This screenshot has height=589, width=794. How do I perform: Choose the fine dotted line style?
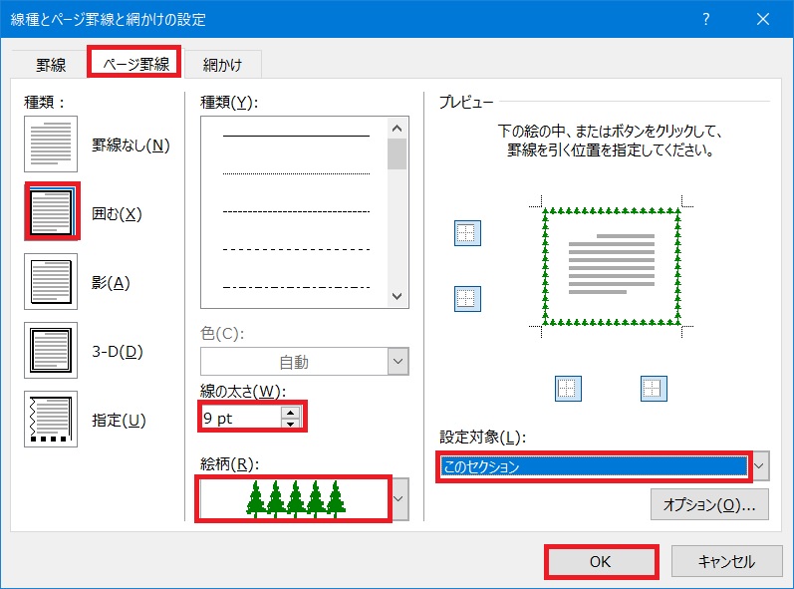point(296,173)
